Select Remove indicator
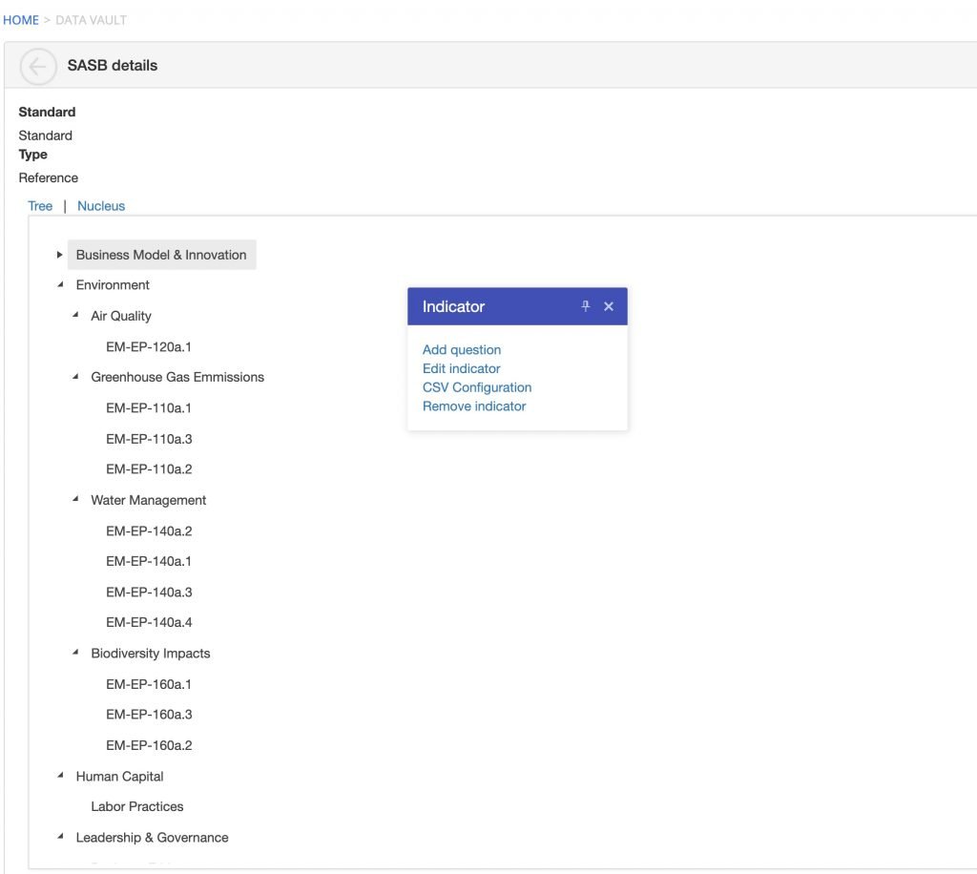The width and height of the screenshot is (977, 874). coord(474,406)
